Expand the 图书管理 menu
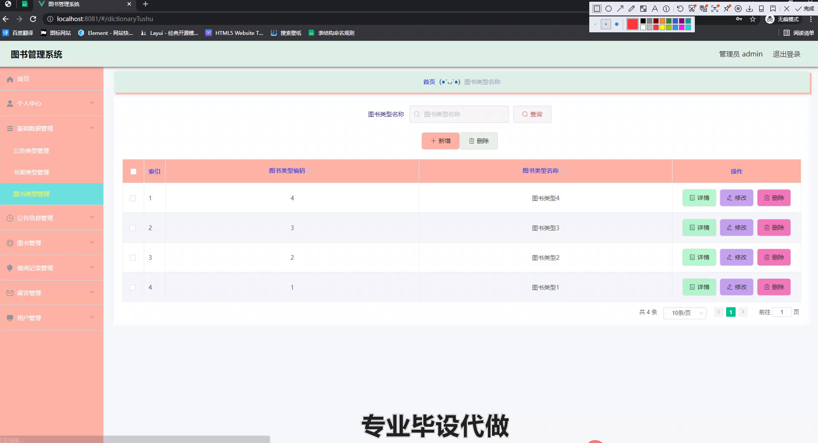This screenshot has width=818, height=443. (x=52, y=243)
